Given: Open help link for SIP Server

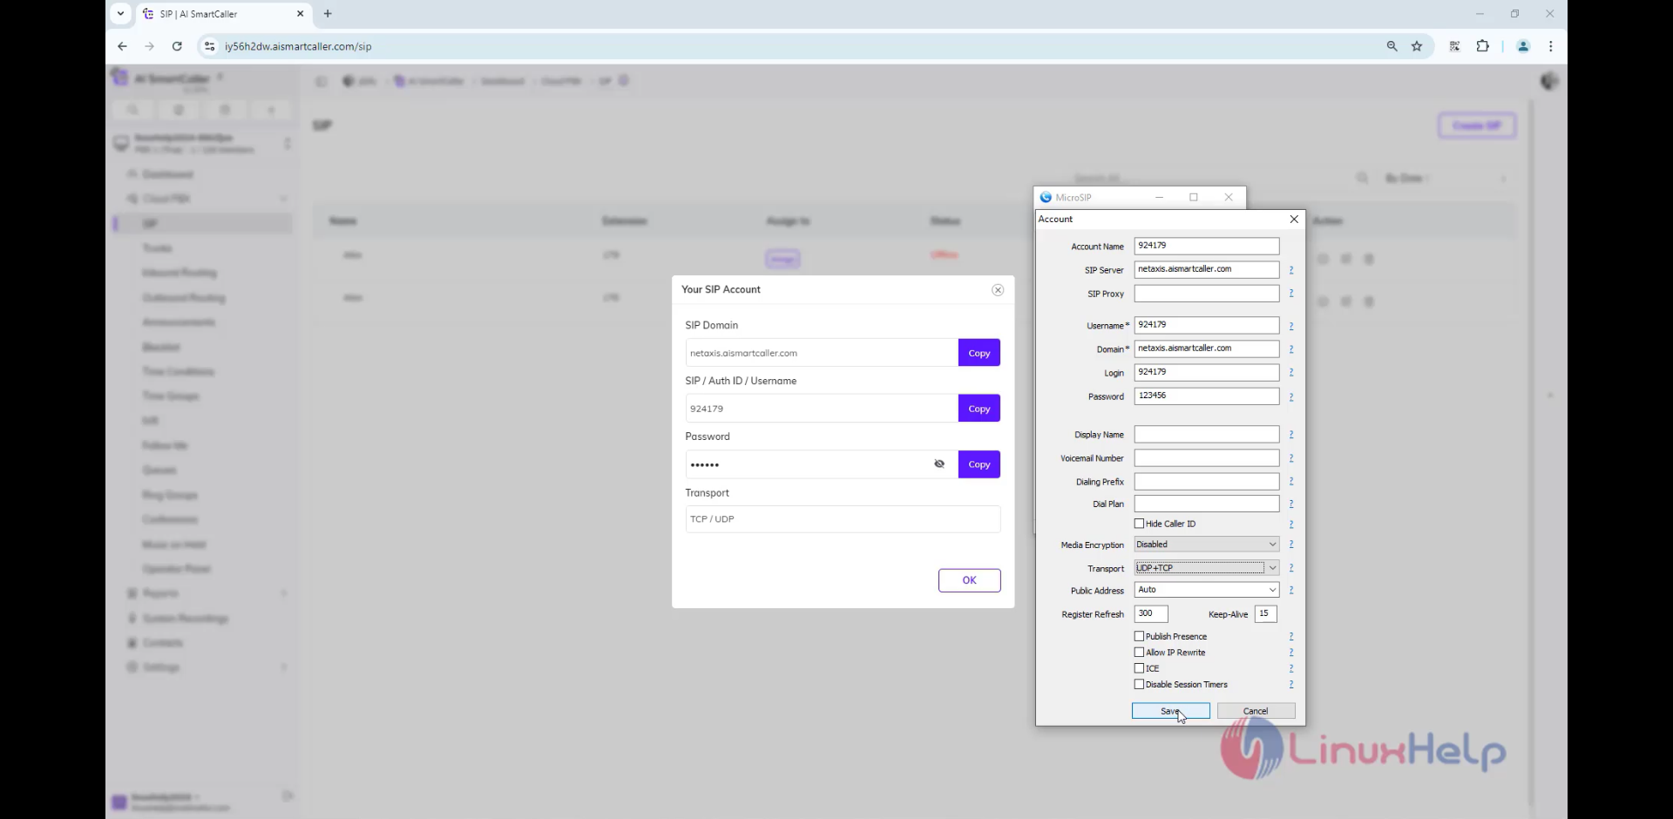Looking at the screenshot, I should [x=1291, y=270].
